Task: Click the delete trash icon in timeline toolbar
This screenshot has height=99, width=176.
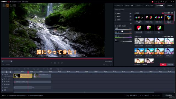Action: 9,69
